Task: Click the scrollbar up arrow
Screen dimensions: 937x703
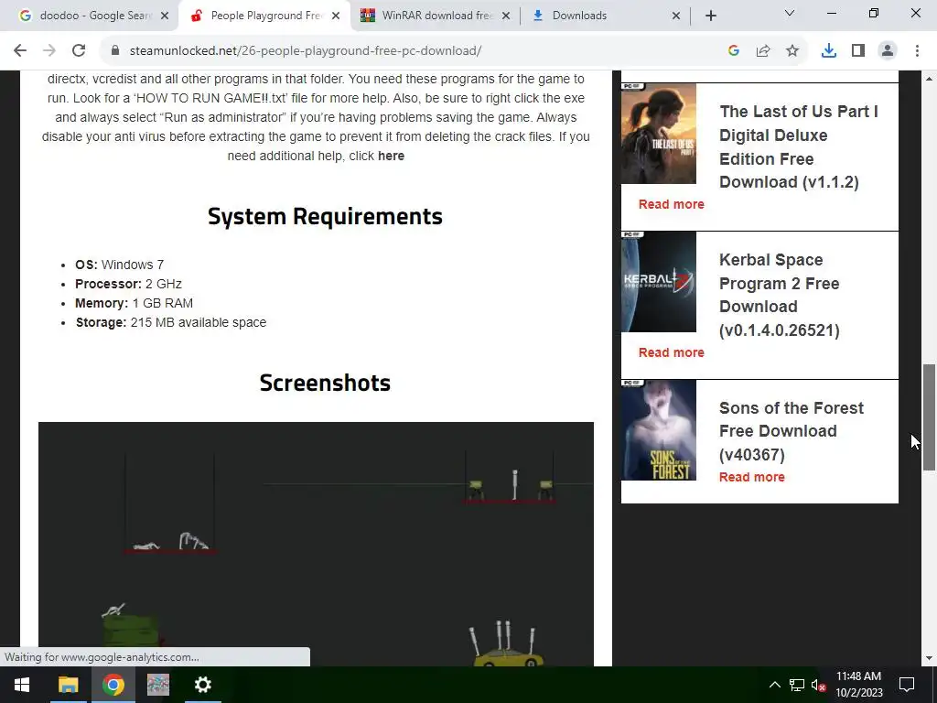Action: coord(929,79)
